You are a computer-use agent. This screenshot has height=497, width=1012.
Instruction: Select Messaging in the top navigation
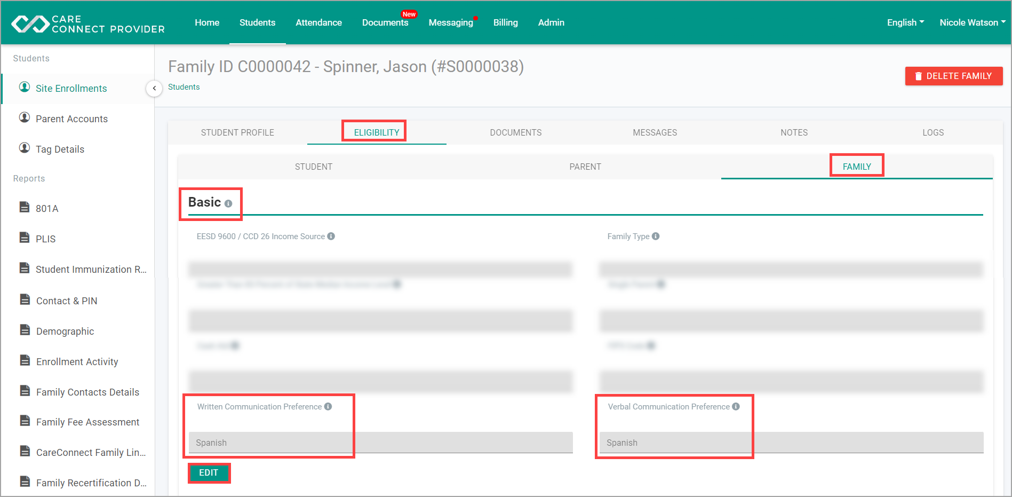[451, 22]
